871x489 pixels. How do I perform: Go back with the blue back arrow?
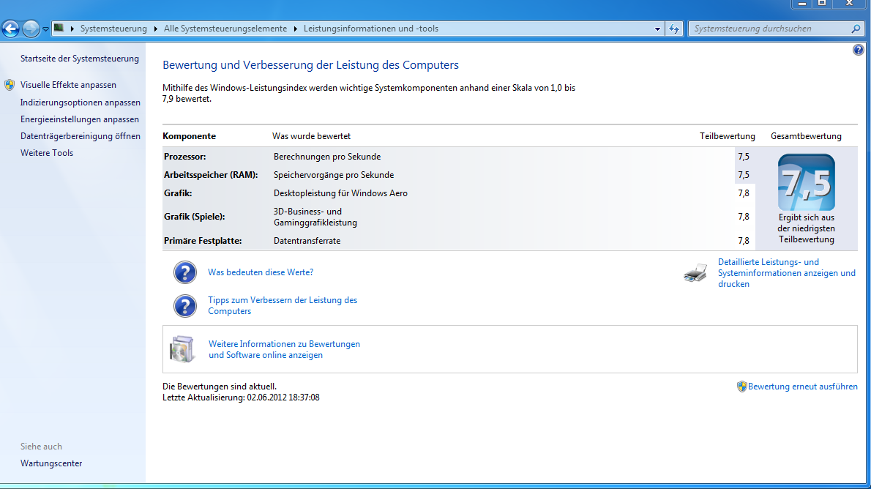pyautogui.click(x=10, y=29)
